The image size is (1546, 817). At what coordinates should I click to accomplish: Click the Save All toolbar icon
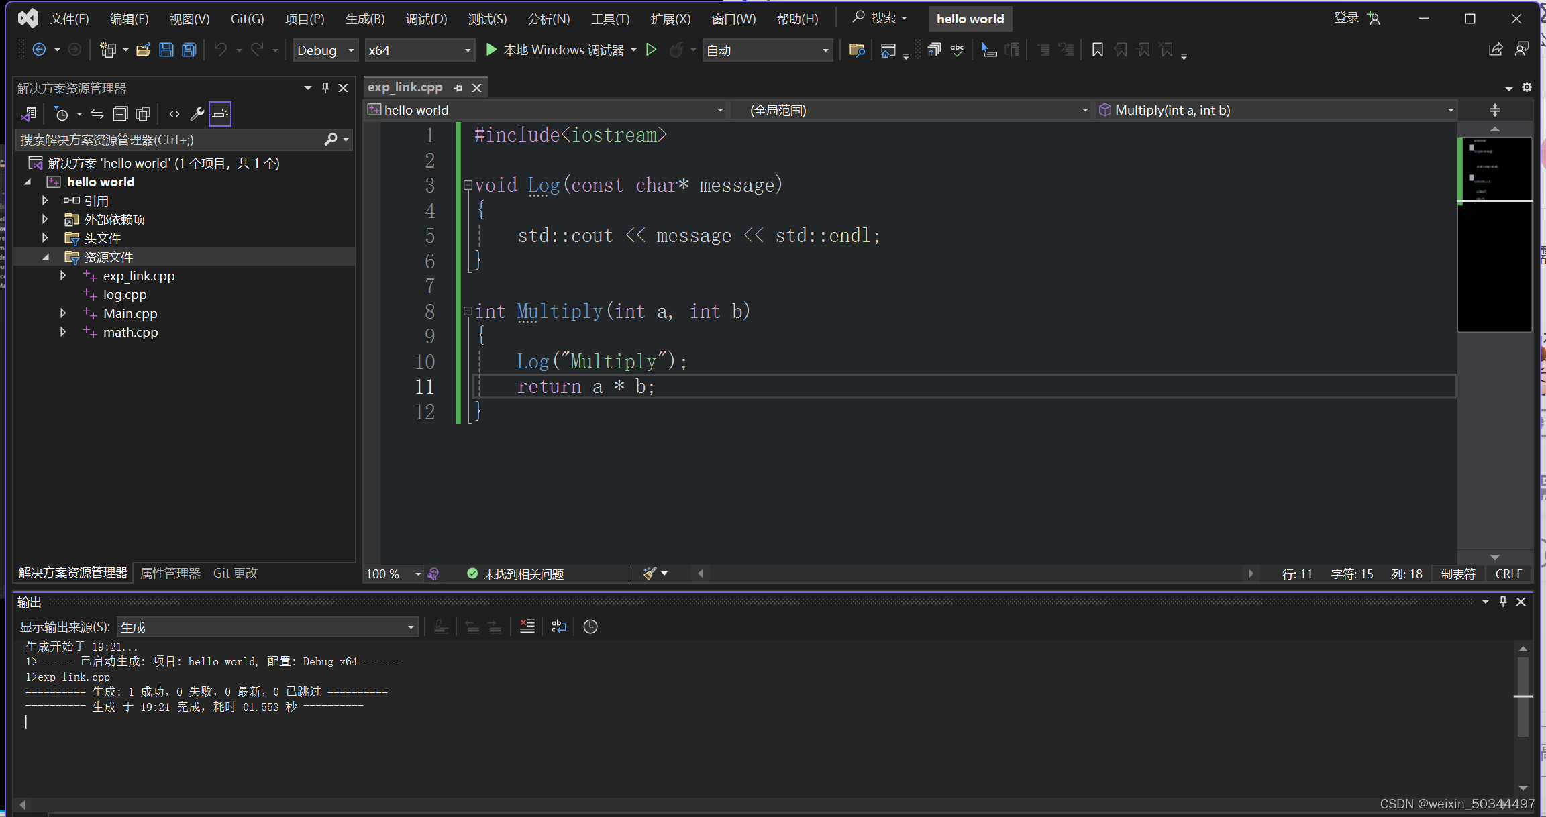(x=189, y=50)
